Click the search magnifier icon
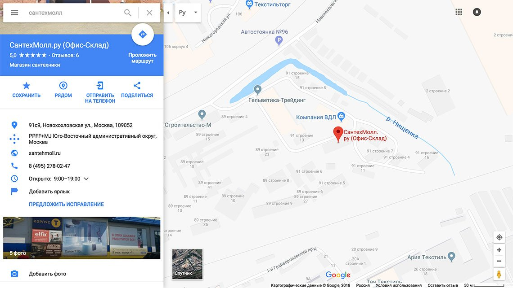Viewport: 513px width, 288px height. click(x=128, y=13)
